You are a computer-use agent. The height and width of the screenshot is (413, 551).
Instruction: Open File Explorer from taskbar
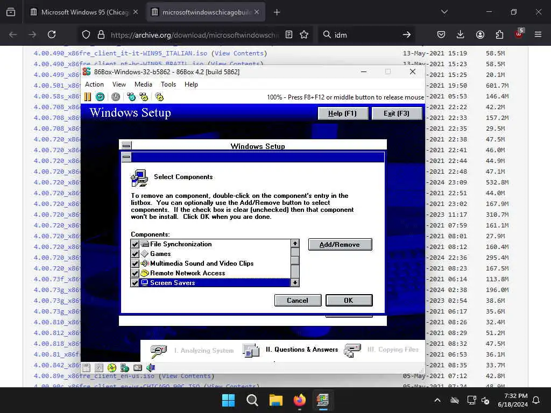click(x=276, y=400)
